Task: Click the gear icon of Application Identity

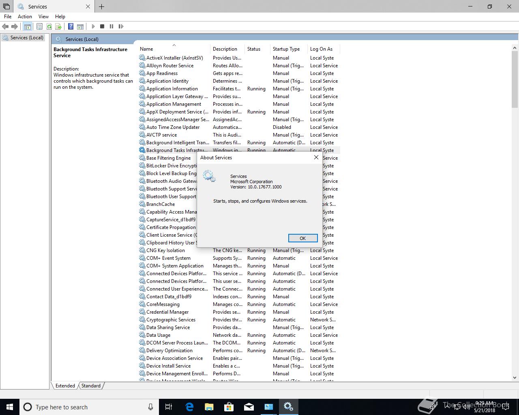Action: click(x=142, y=81)
